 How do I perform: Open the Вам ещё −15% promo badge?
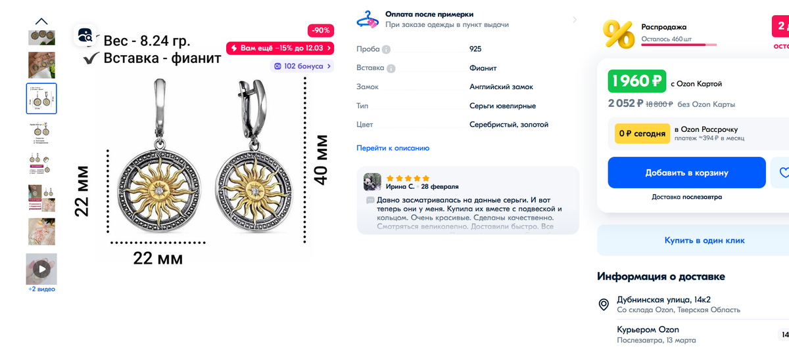(280, 48)
